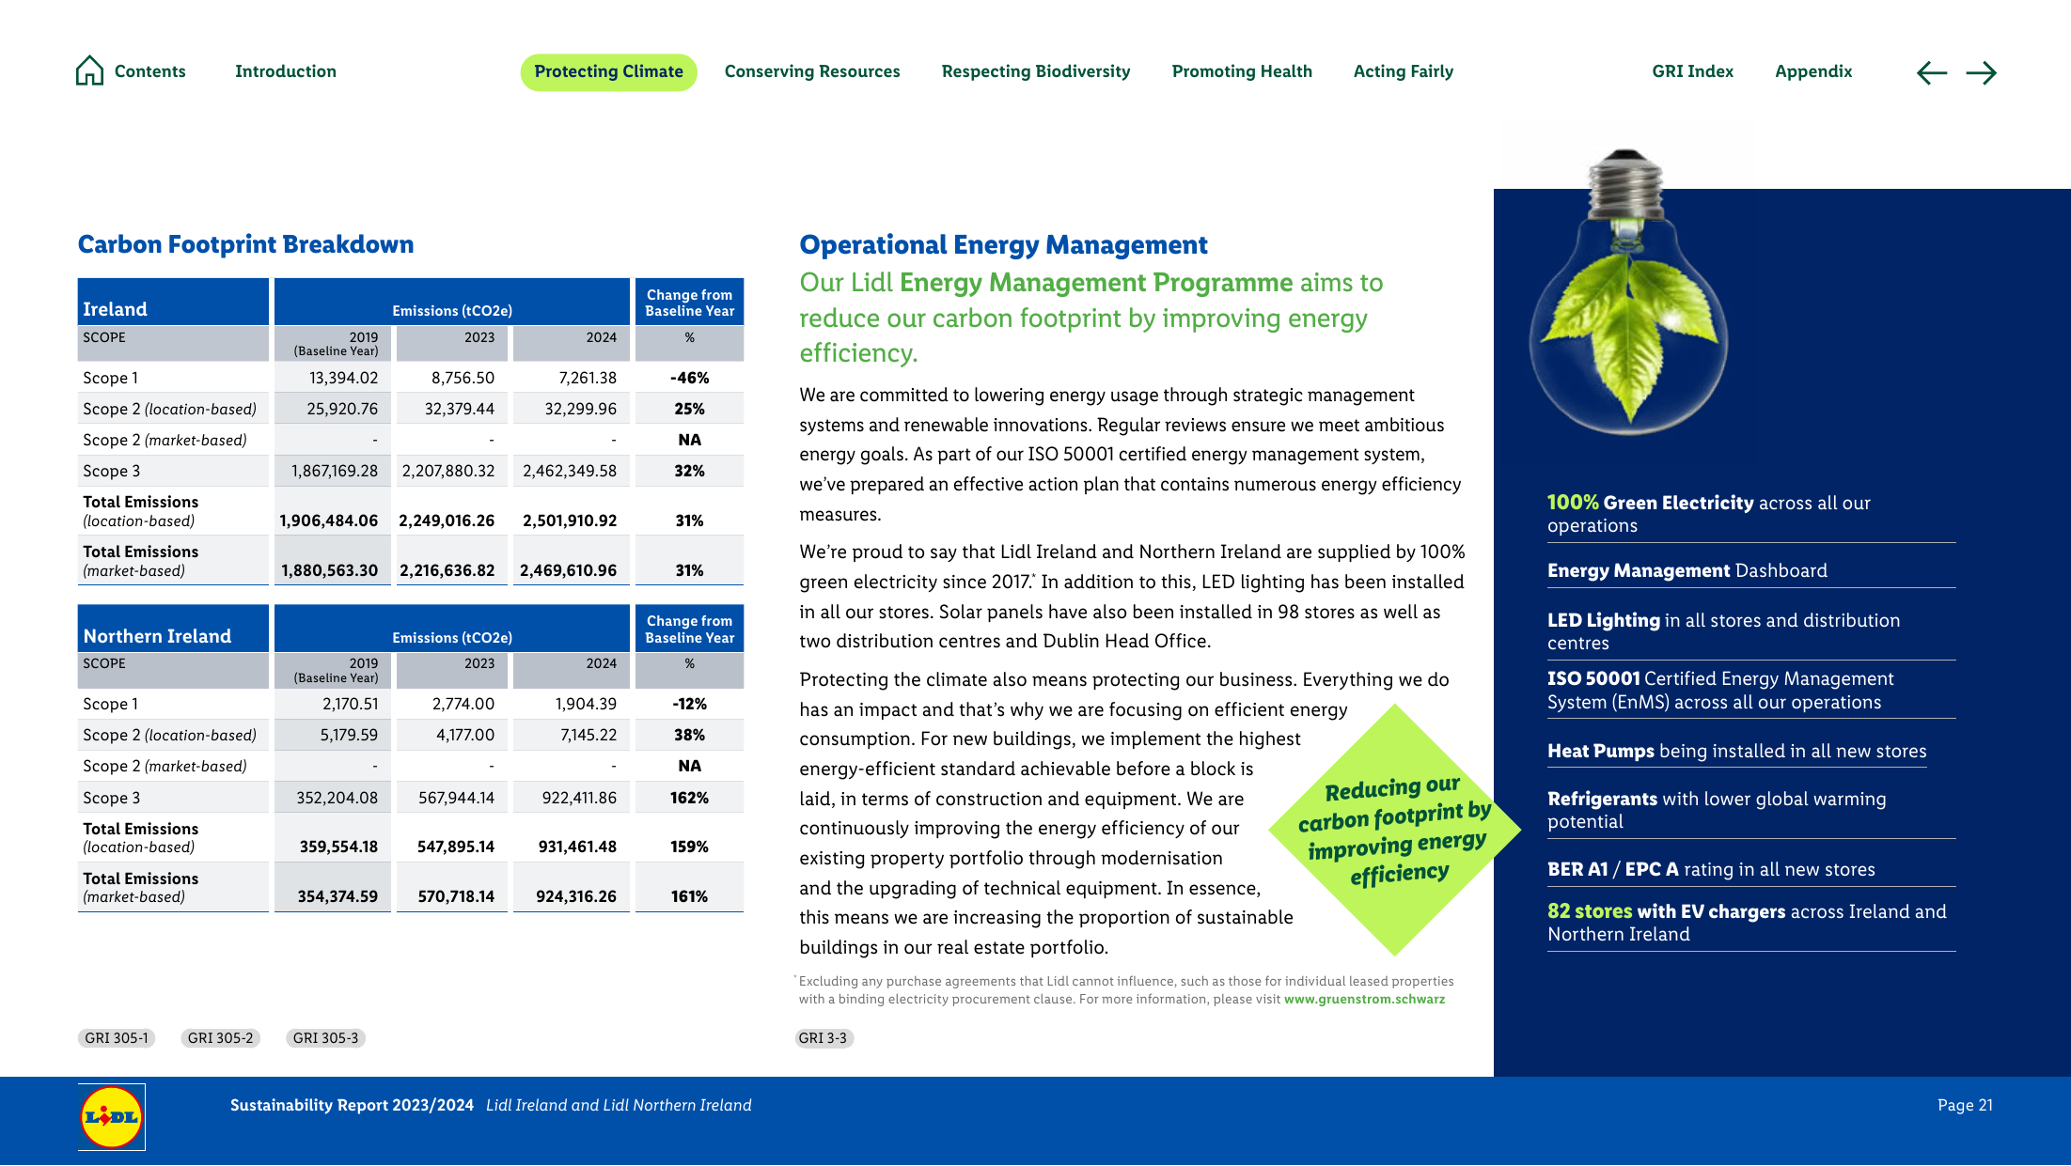2071x1166 pixels.
Task: Click the GRI 305-1 tag
Action: (x=117, y=1038)
